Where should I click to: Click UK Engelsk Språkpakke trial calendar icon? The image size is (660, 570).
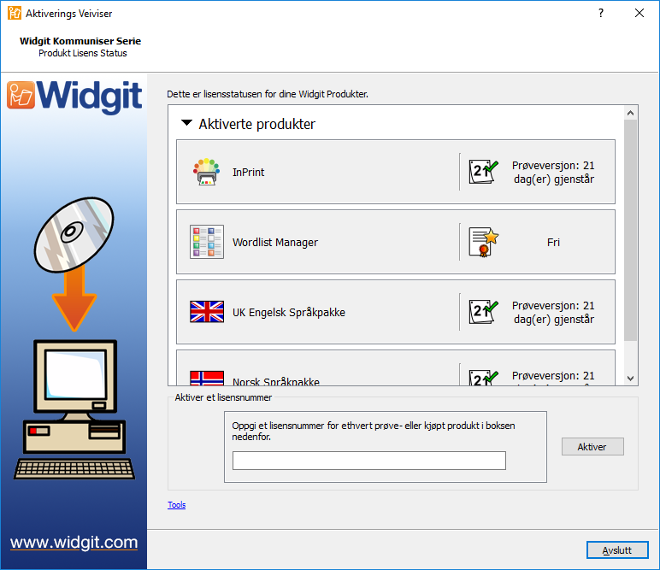click(483, 312)
